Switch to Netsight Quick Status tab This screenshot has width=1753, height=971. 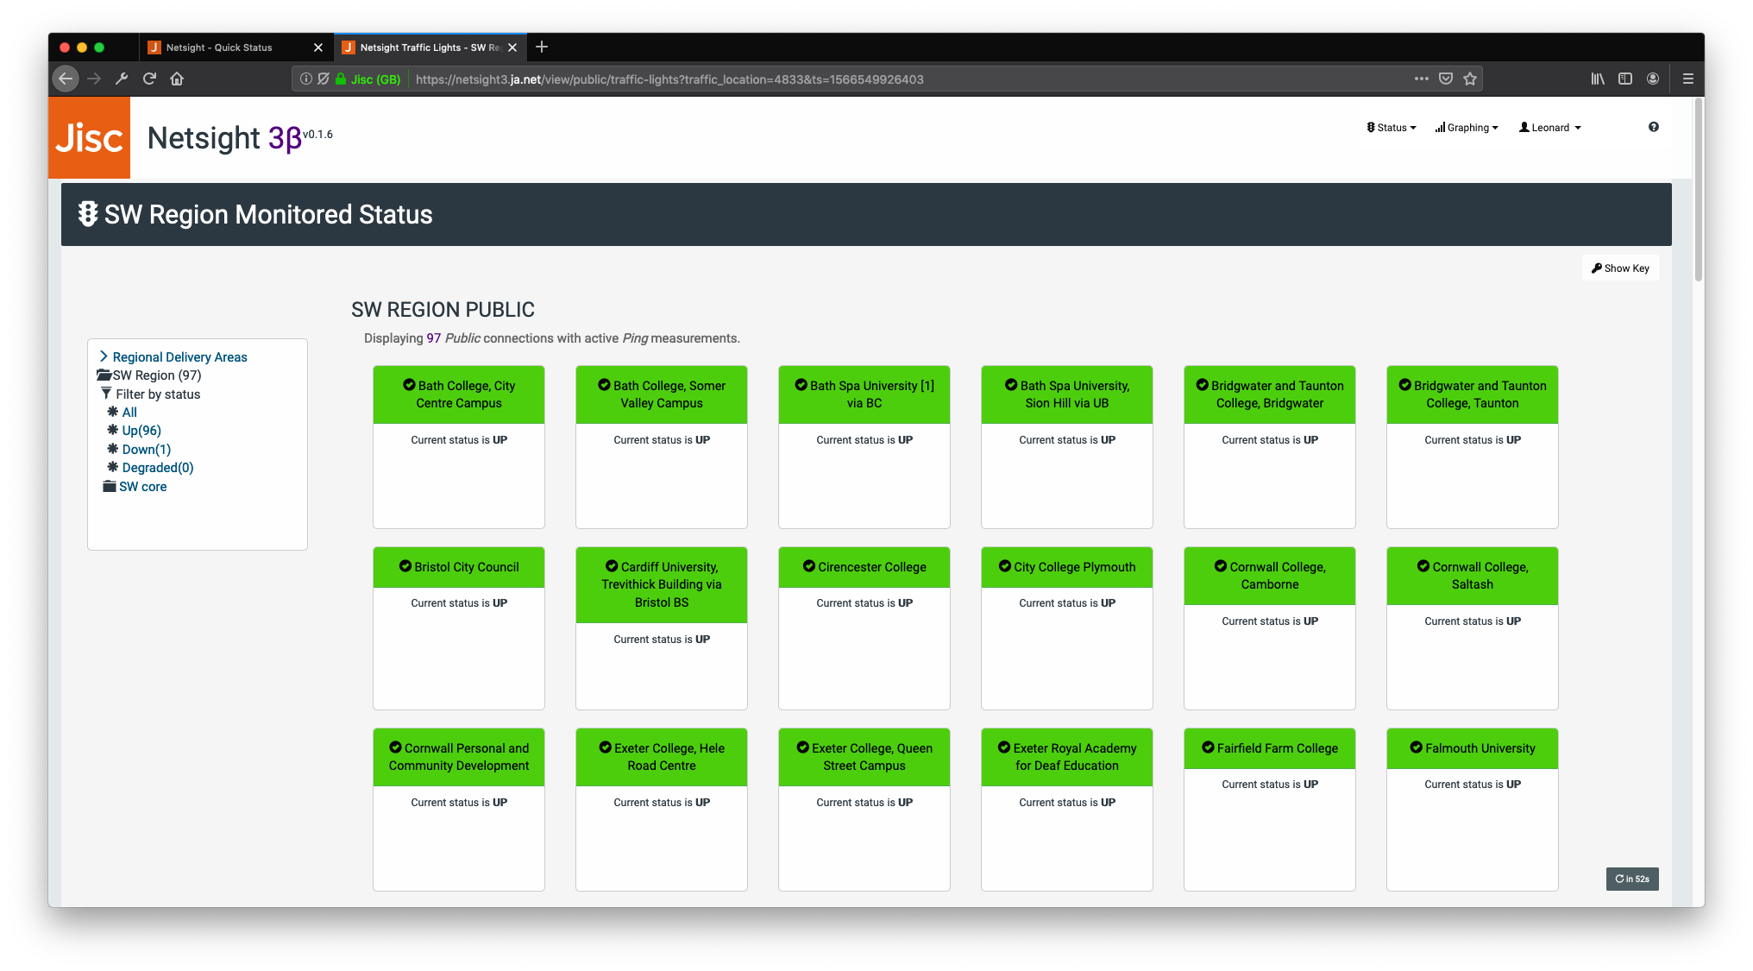tap(219, 47)
